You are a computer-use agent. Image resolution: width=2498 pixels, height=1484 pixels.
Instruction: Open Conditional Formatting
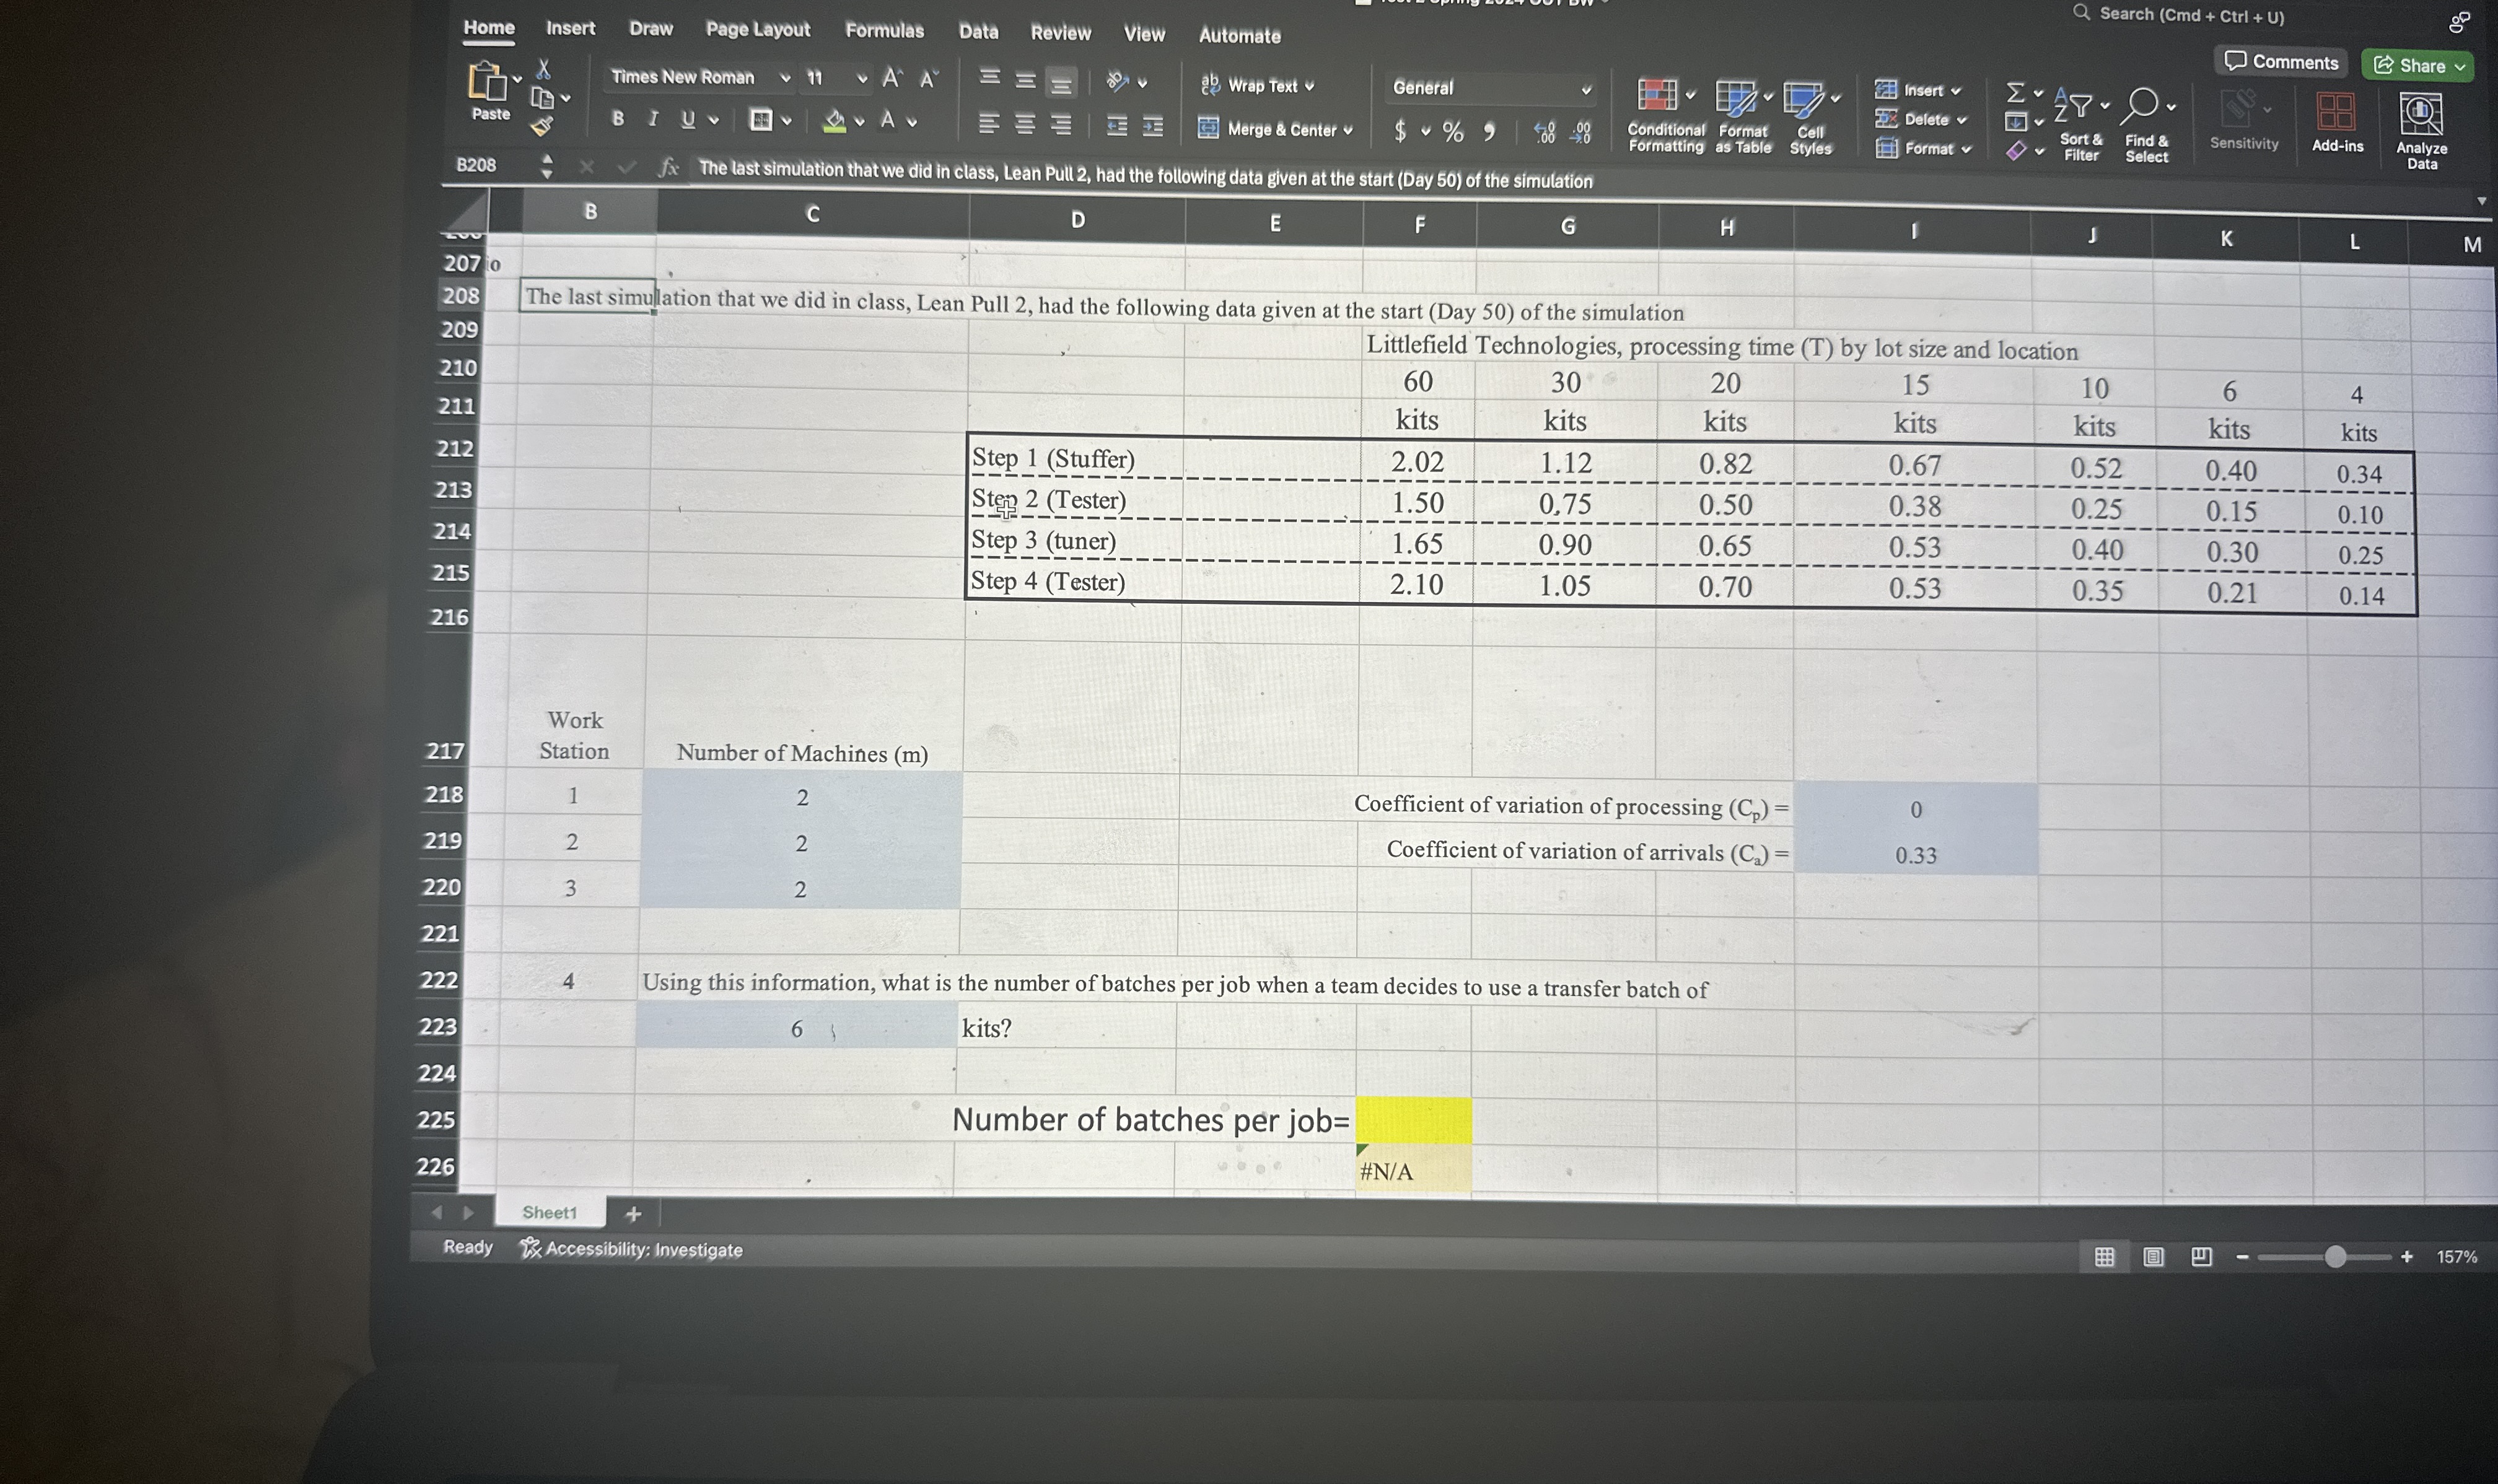point(1657,96)
